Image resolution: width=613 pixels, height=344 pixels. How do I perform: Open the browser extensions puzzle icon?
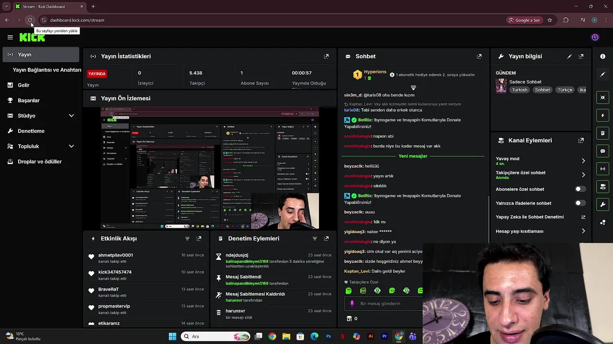tap(566, 20)
